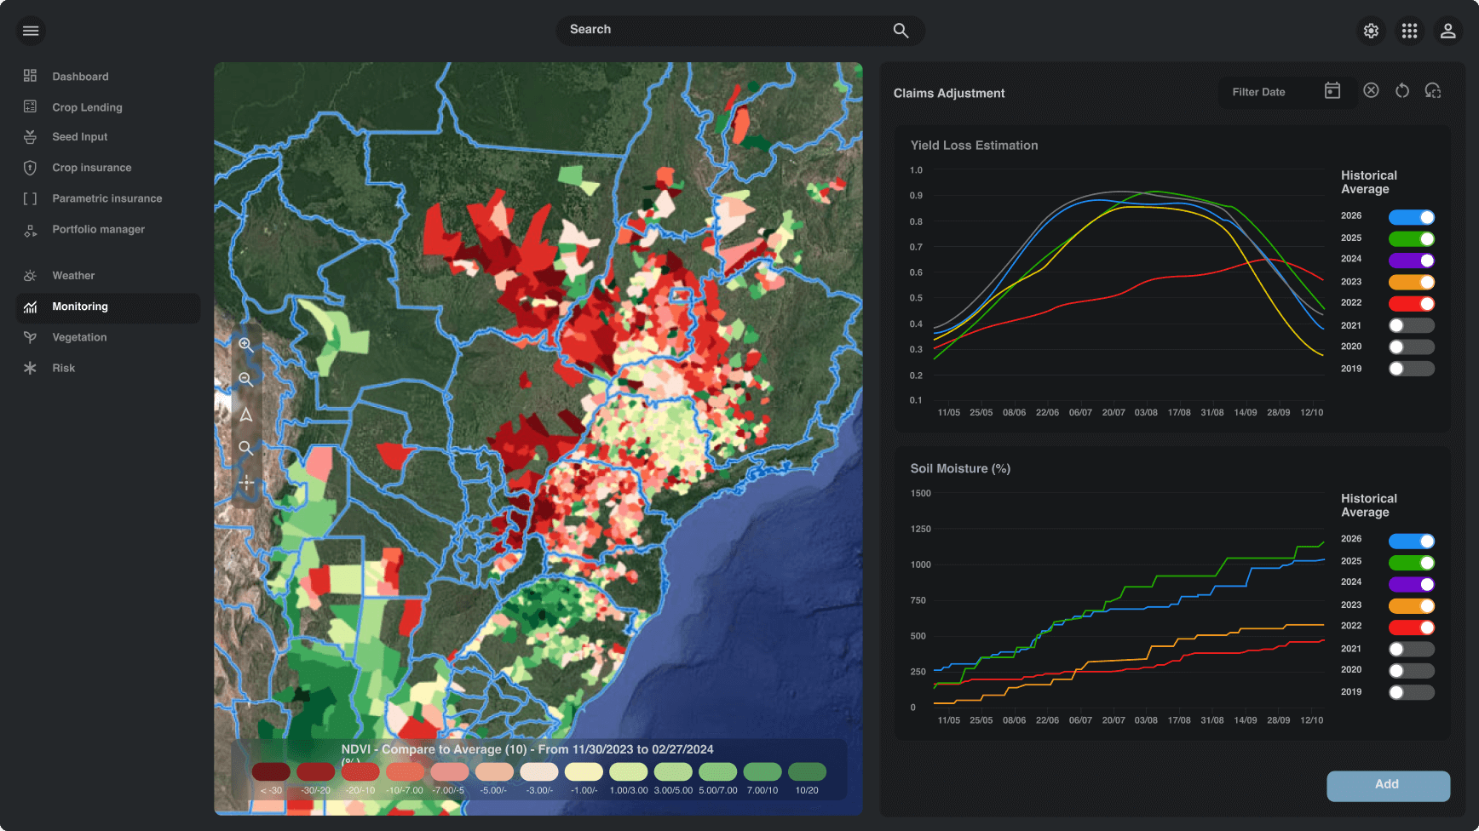Activate the crosshair locate tool on the map
This screenshot has width=1479, height=831.
pos(246,484)
